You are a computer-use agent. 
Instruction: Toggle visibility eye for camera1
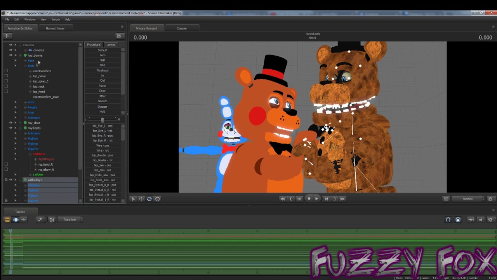point(10,50)
